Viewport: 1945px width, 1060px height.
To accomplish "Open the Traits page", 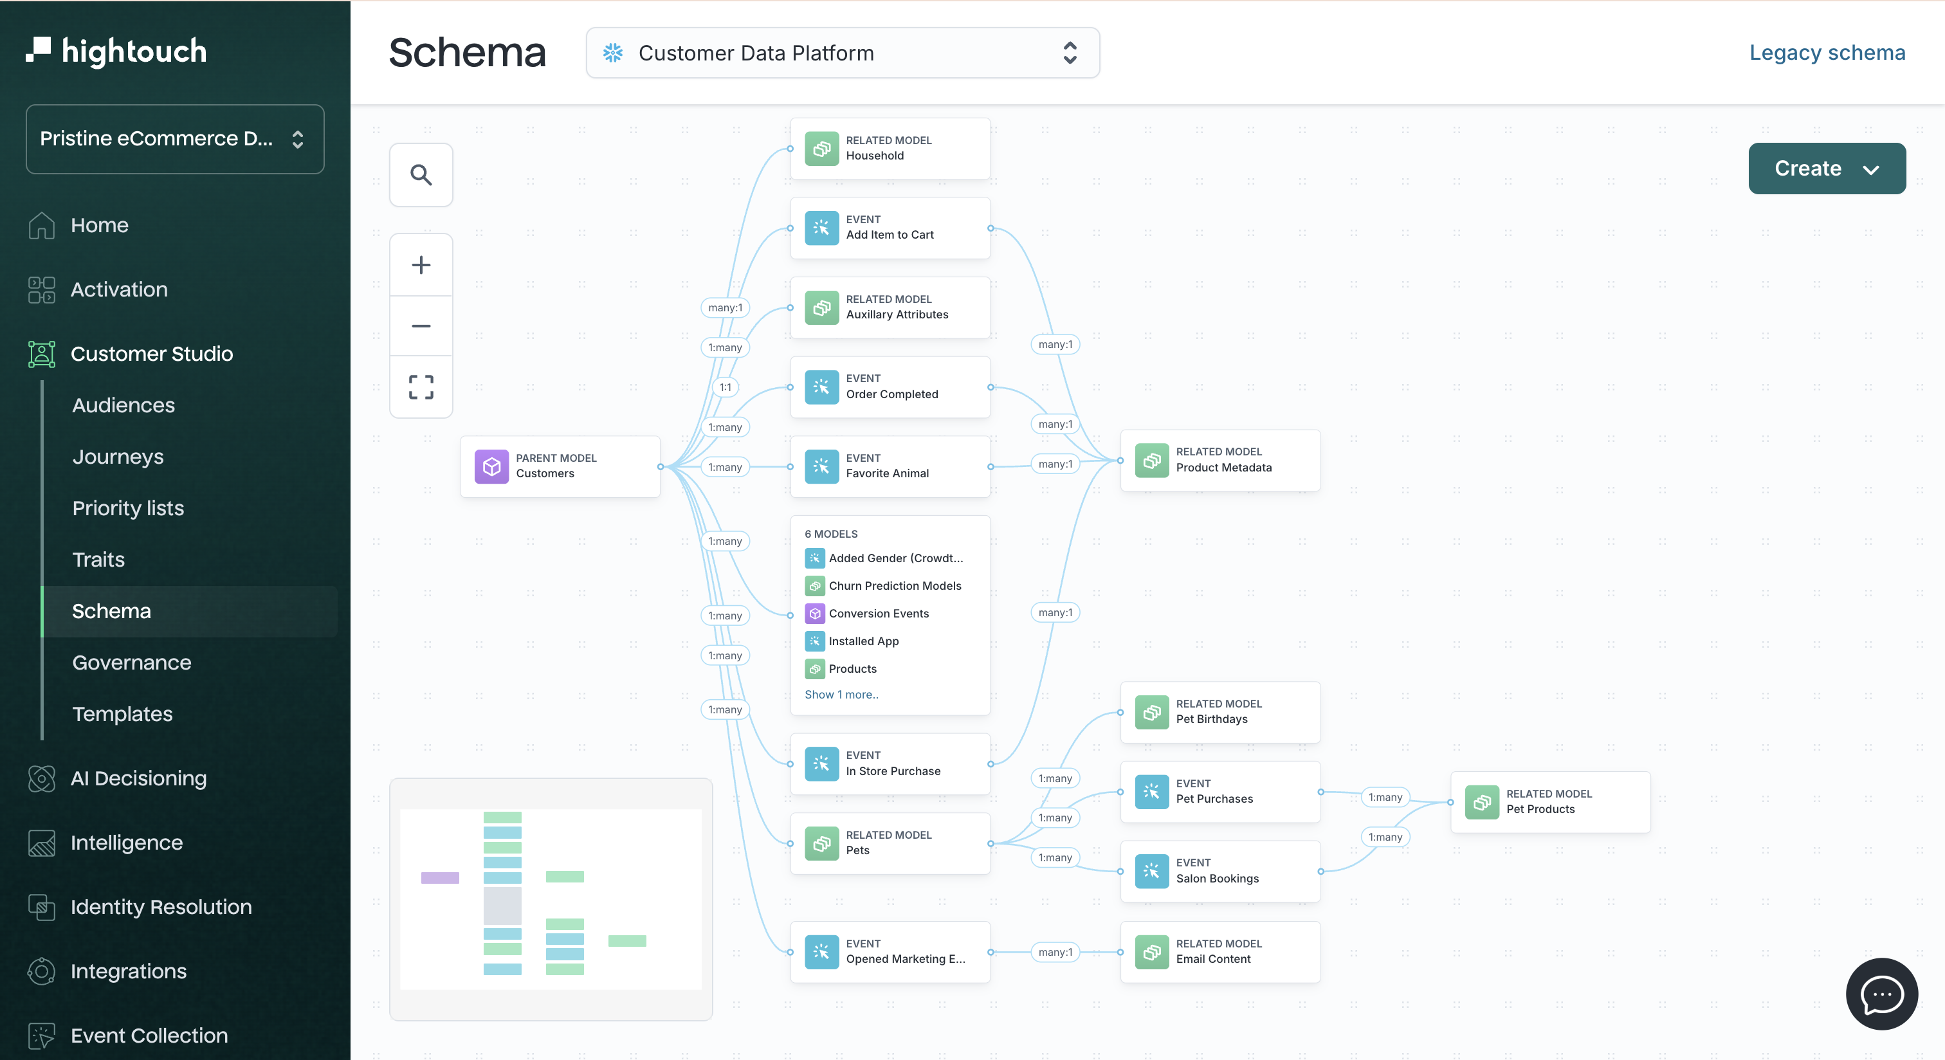I will [x=98, y=560].
